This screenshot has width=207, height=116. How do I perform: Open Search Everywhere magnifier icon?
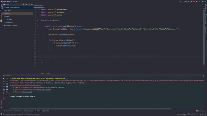pos(205,1)
